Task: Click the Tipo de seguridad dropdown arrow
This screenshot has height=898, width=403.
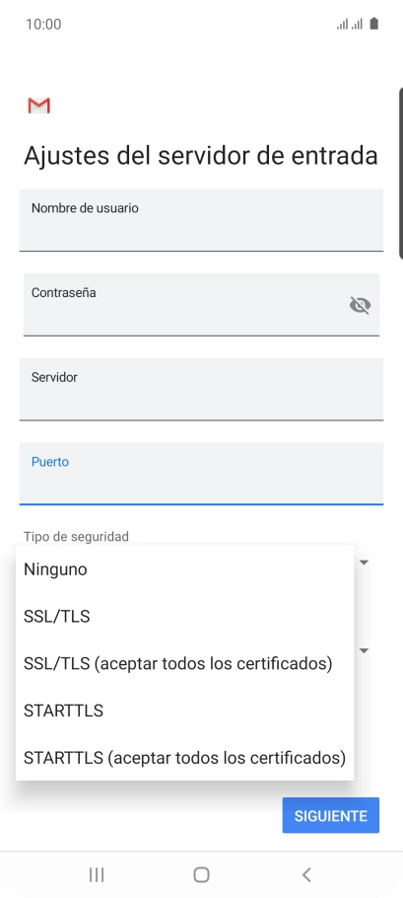Action: (364, 562)
